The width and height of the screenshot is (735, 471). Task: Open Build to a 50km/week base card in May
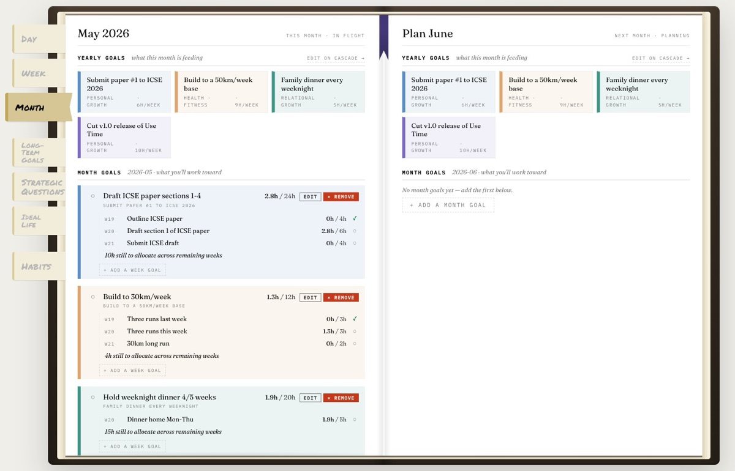[x=221, y=92]
